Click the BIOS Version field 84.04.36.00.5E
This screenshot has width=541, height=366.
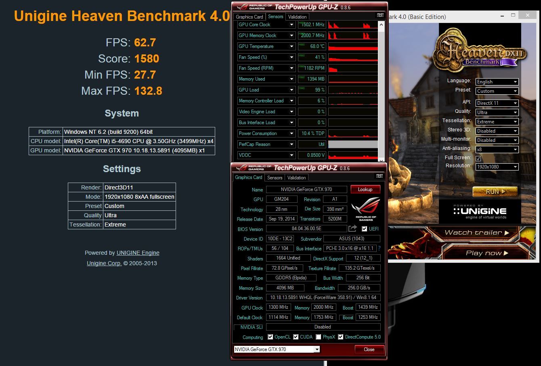click(x=307, y=229)
